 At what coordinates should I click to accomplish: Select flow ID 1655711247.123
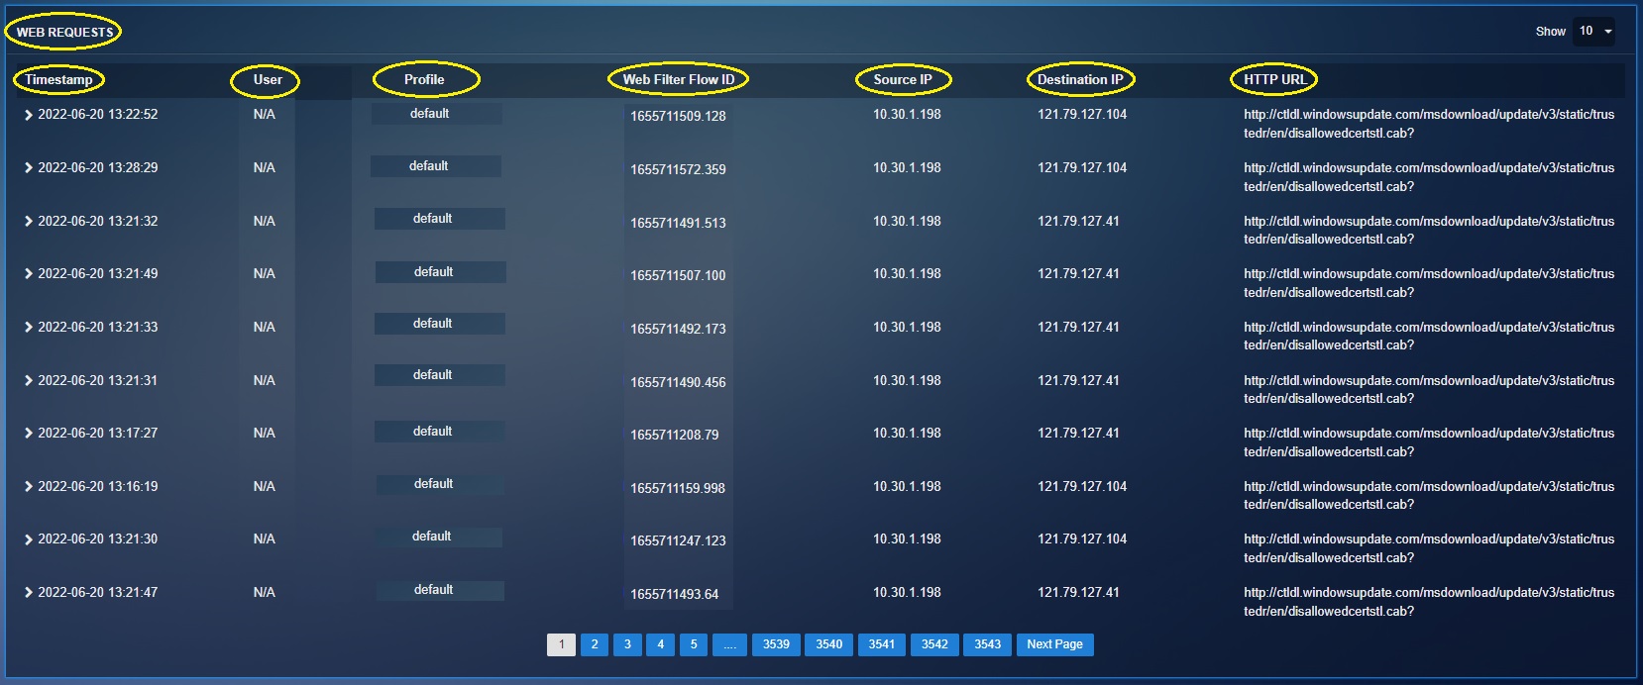[678, 541]
